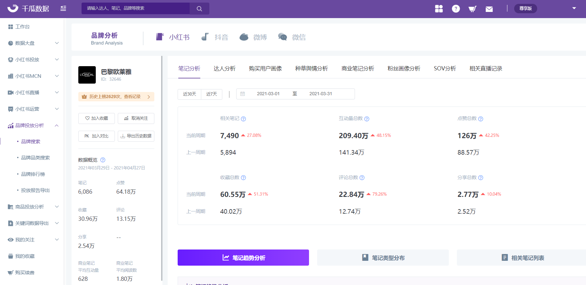The width and height of the screenshot is (586, 285).
Task: Click the search magnifier button
Action: click(199, 9)
